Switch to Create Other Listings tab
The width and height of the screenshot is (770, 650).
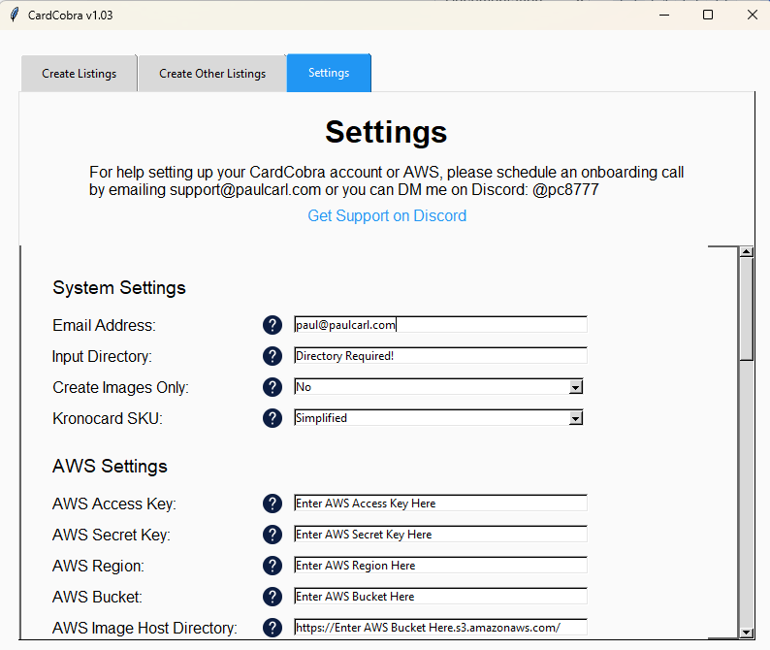point(212,73)
